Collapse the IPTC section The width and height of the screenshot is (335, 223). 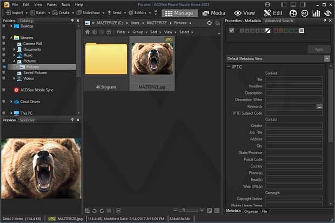[x=229, y=67]
